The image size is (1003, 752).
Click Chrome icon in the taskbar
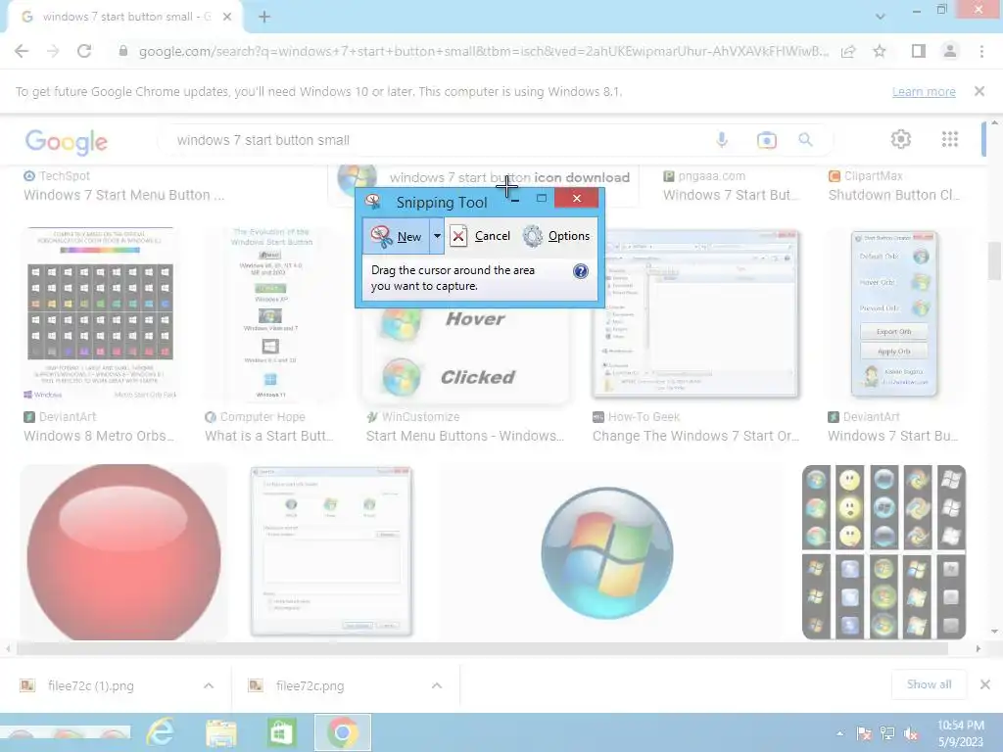[x=342, y=732]
